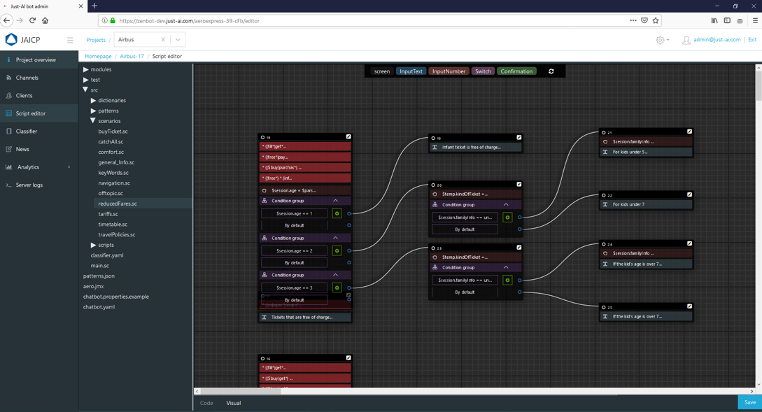762x412 pixels.
Task: Open the Classifier page in sidebar
Action: (x=27, y=132)
